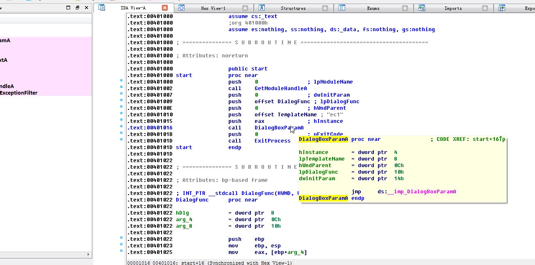This screenshot has height=265, width=535.
Task: Close the IDA View-A tab
Action: coord(165,8)
